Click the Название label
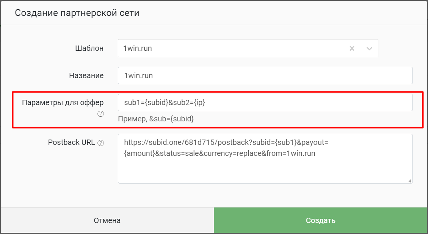Image resolution: width=428 pixels, height=234 pixels. click(x=86, y=75)
